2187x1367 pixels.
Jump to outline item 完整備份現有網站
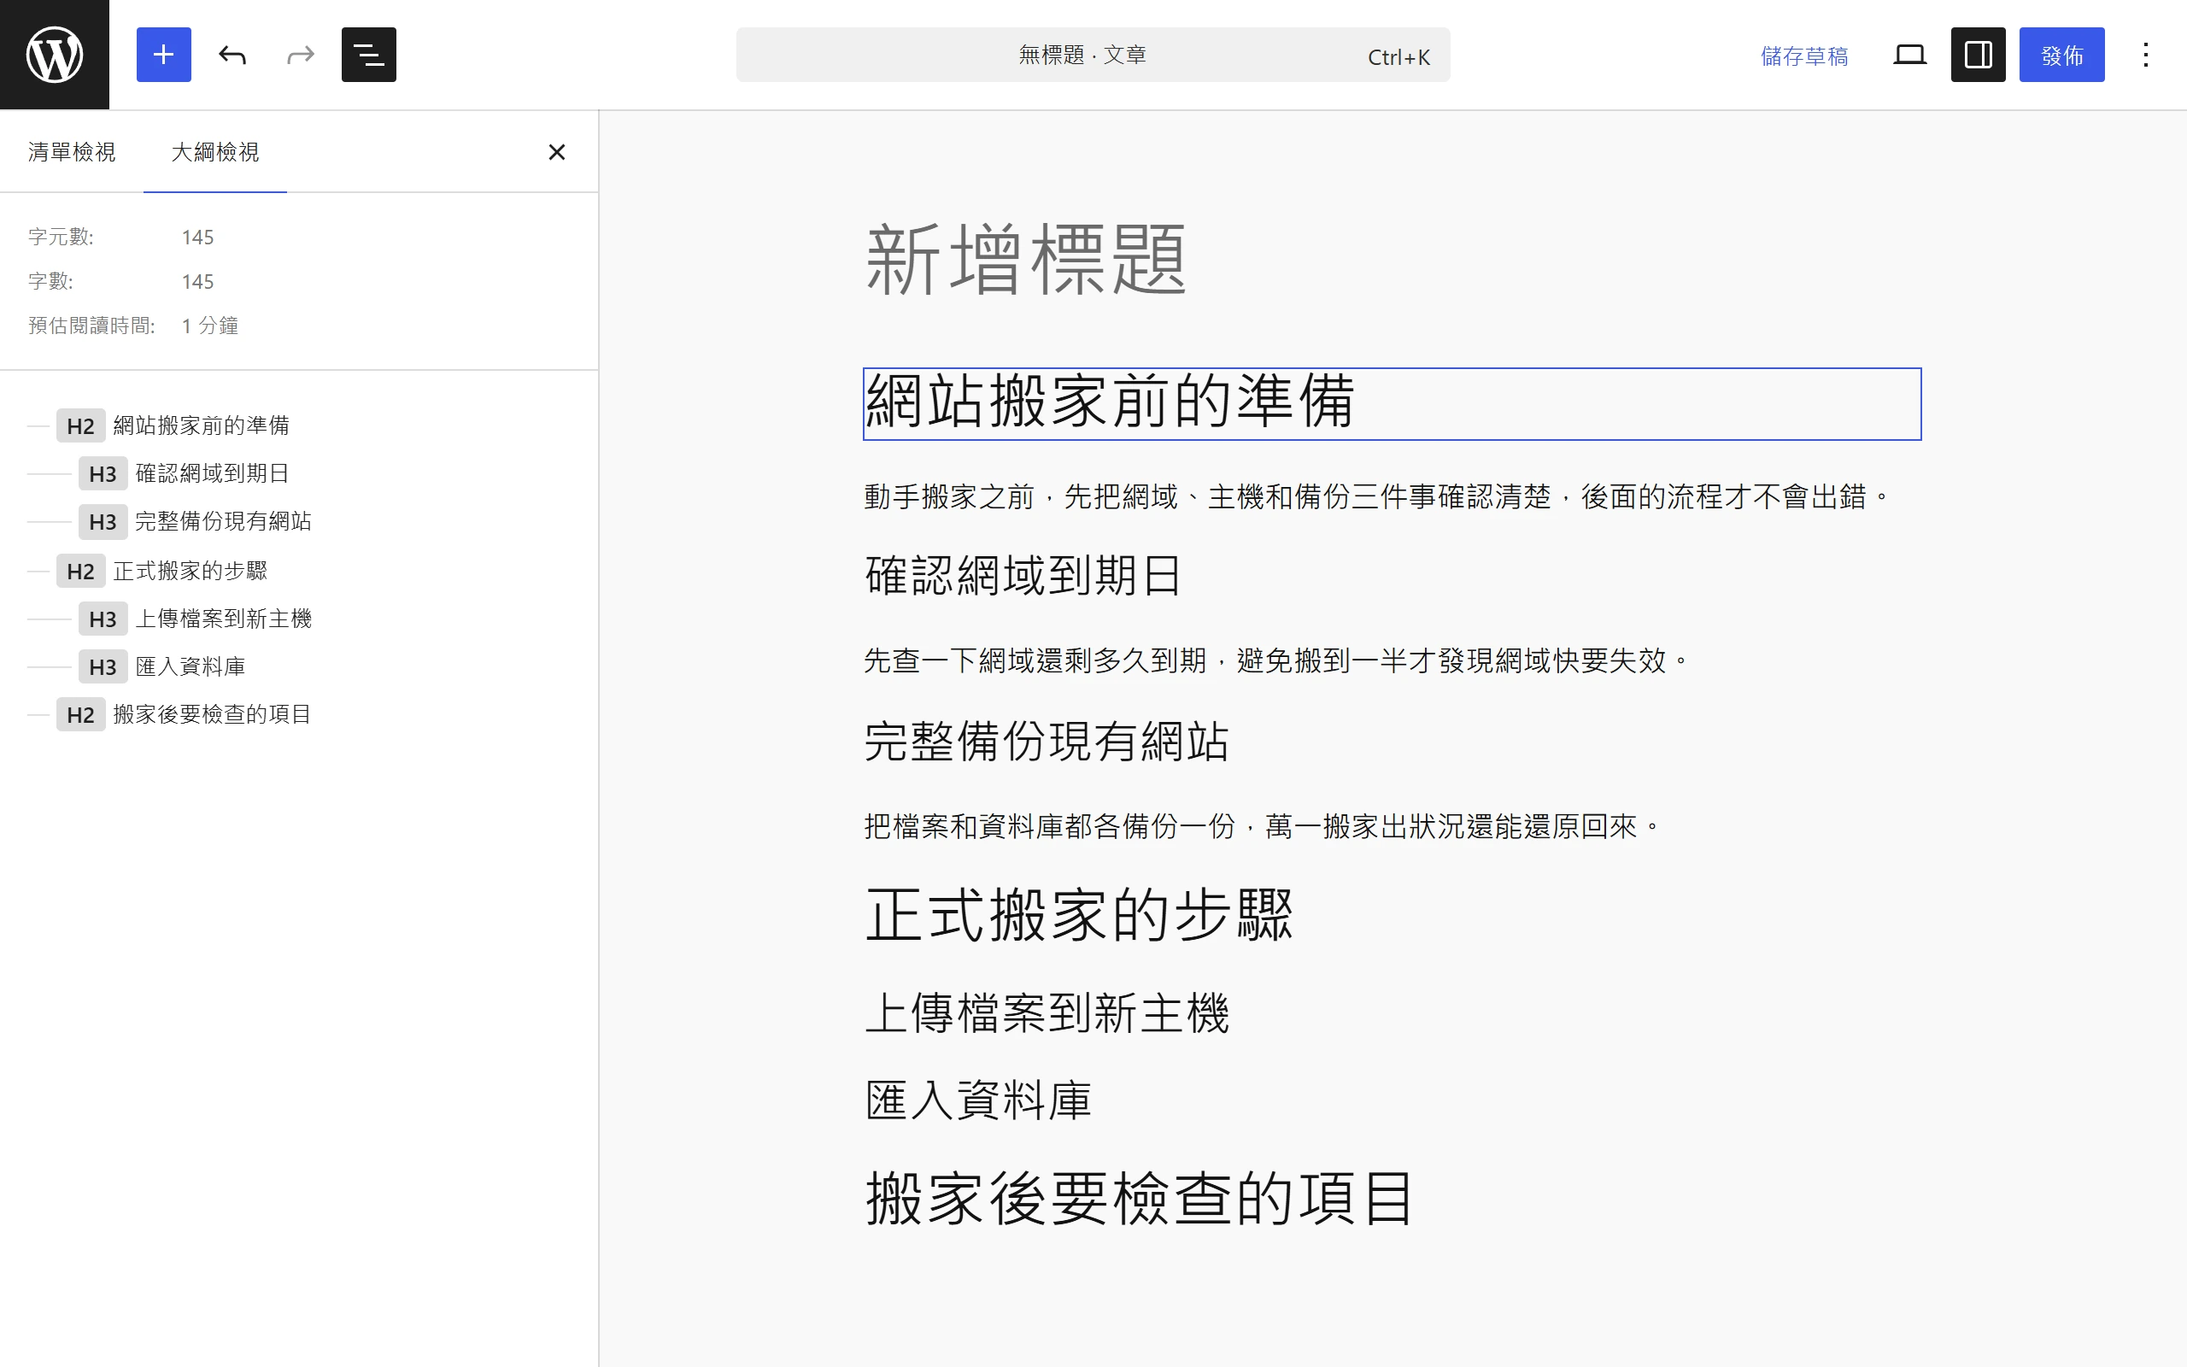coord(194,521)
